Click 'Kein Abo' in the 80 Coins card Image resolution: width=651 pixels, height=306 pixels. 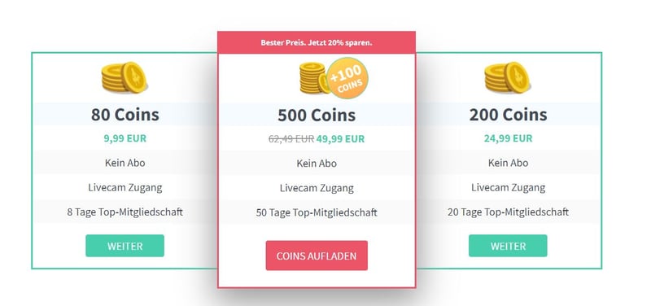(125, 163)
